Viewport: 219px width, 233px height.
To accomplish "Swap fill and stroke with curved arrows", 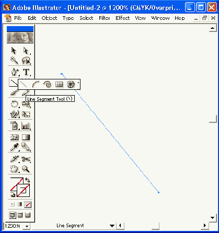I will (x=28, y=180).
